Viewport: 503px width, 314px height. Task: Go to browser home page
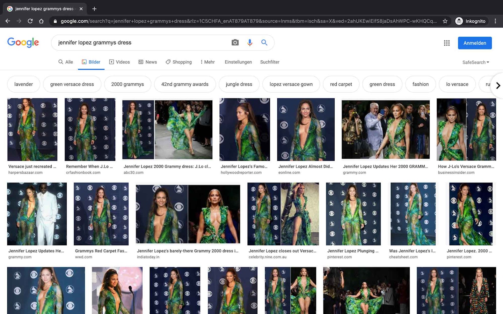click(x=41, y=21)
